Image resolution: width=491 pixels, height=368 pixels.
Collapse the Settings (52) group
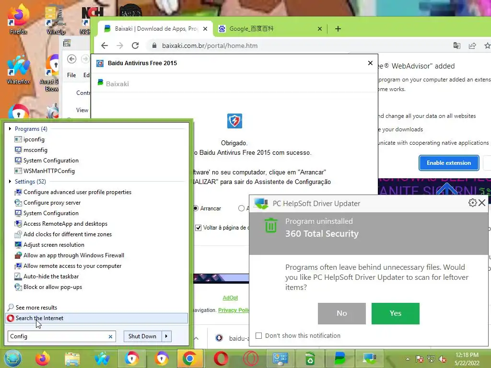10,182
